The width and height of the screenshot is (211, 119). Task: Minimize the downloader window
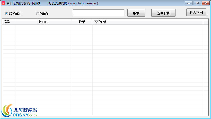pos(189,3)
